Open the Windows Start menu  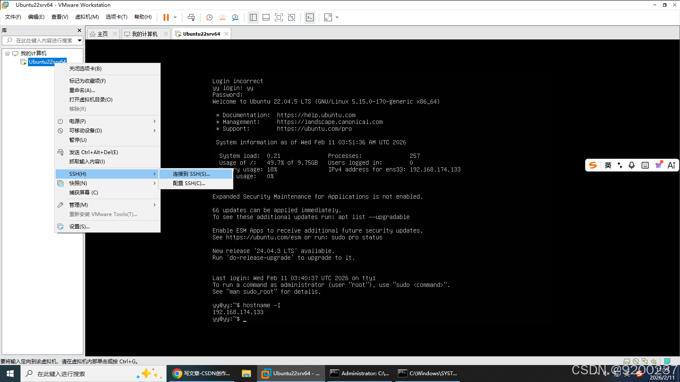tap(10, 374)
